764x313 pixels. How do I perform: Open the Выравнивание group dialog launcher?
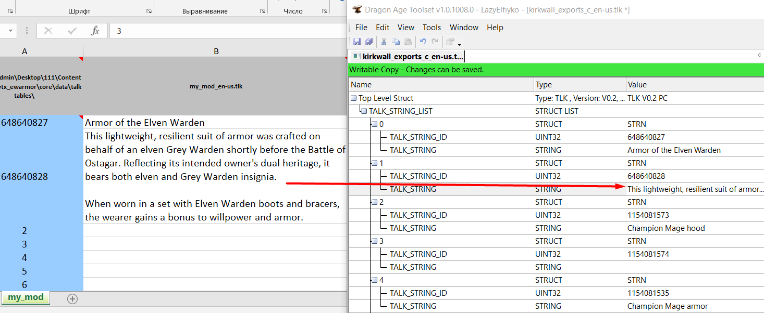(263, 10)
